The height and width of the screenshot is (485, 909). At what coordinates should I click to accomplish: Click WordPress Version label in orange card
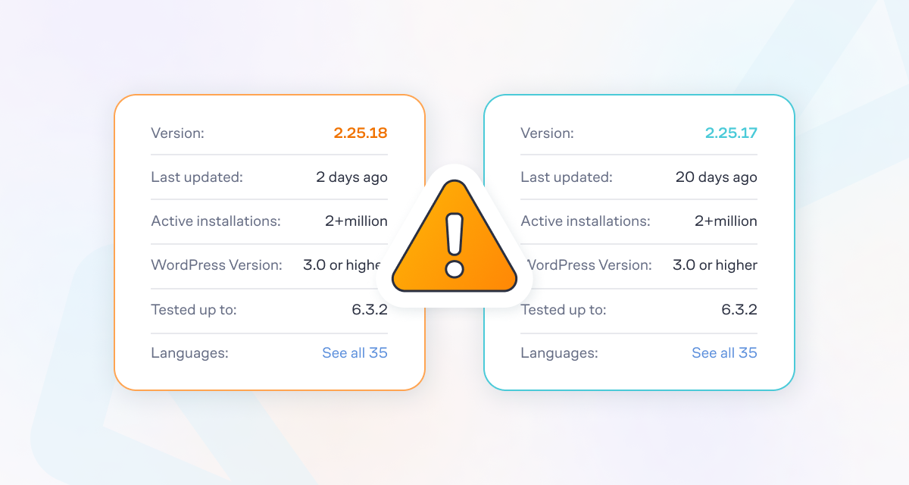pyautogui.click(x=217, y=265)
